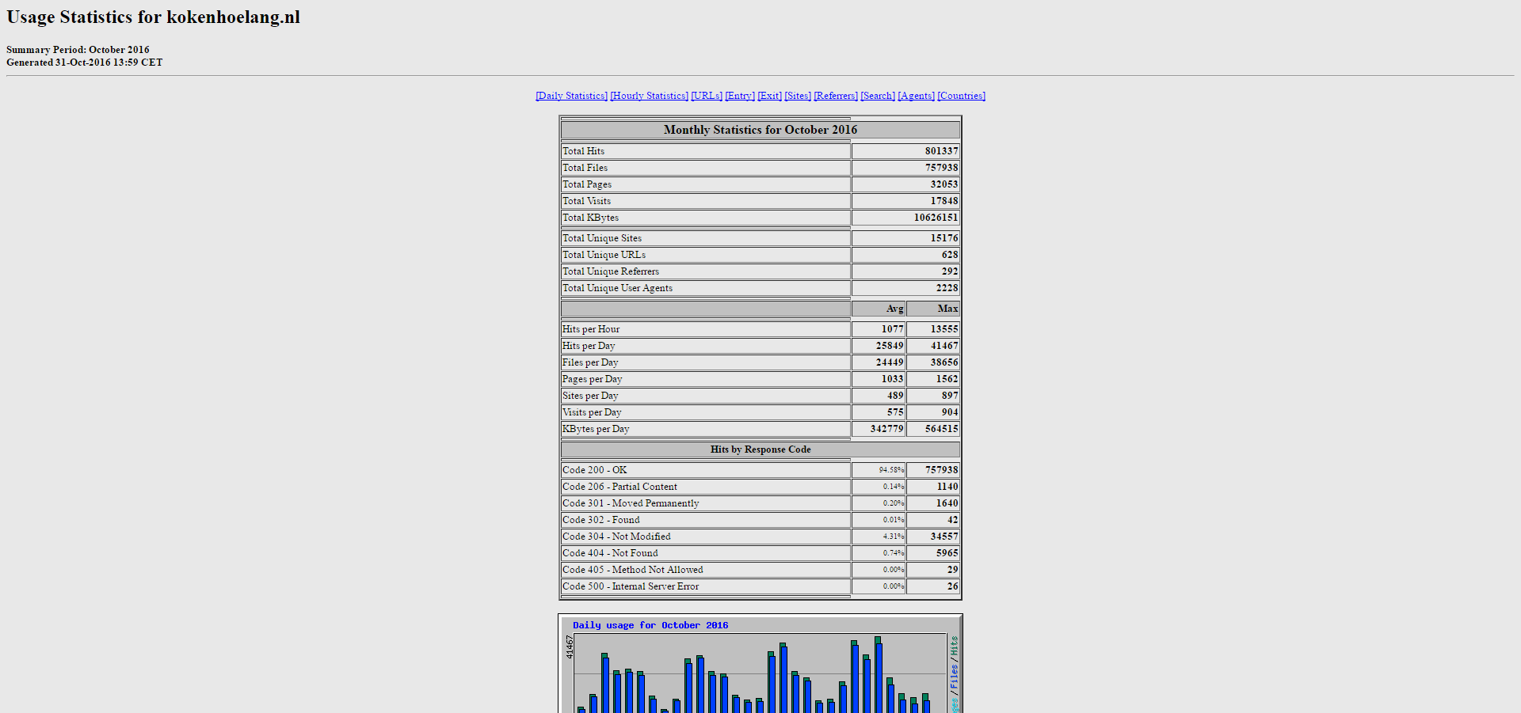This screenshot has width=1521, height=713.
Task: Select the Sites per Day average 489
Action: click(x=895, y=396)
